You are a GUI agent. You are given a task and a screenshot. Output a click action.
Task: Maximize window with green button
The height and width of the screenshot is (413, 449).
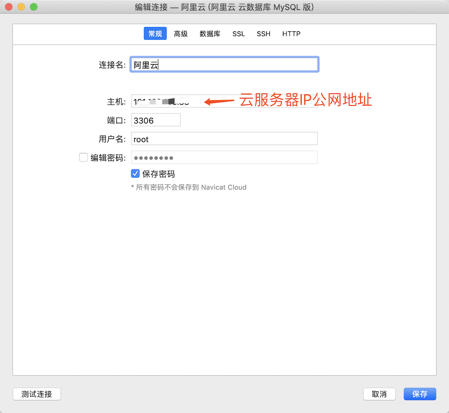(x=34, y=7)
